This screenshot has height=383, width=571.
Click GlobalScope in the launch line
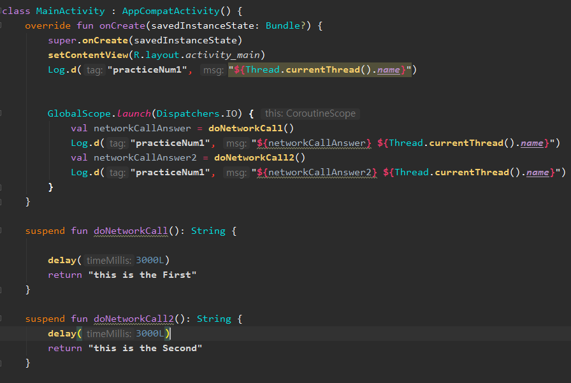click(x=79, y=113)
